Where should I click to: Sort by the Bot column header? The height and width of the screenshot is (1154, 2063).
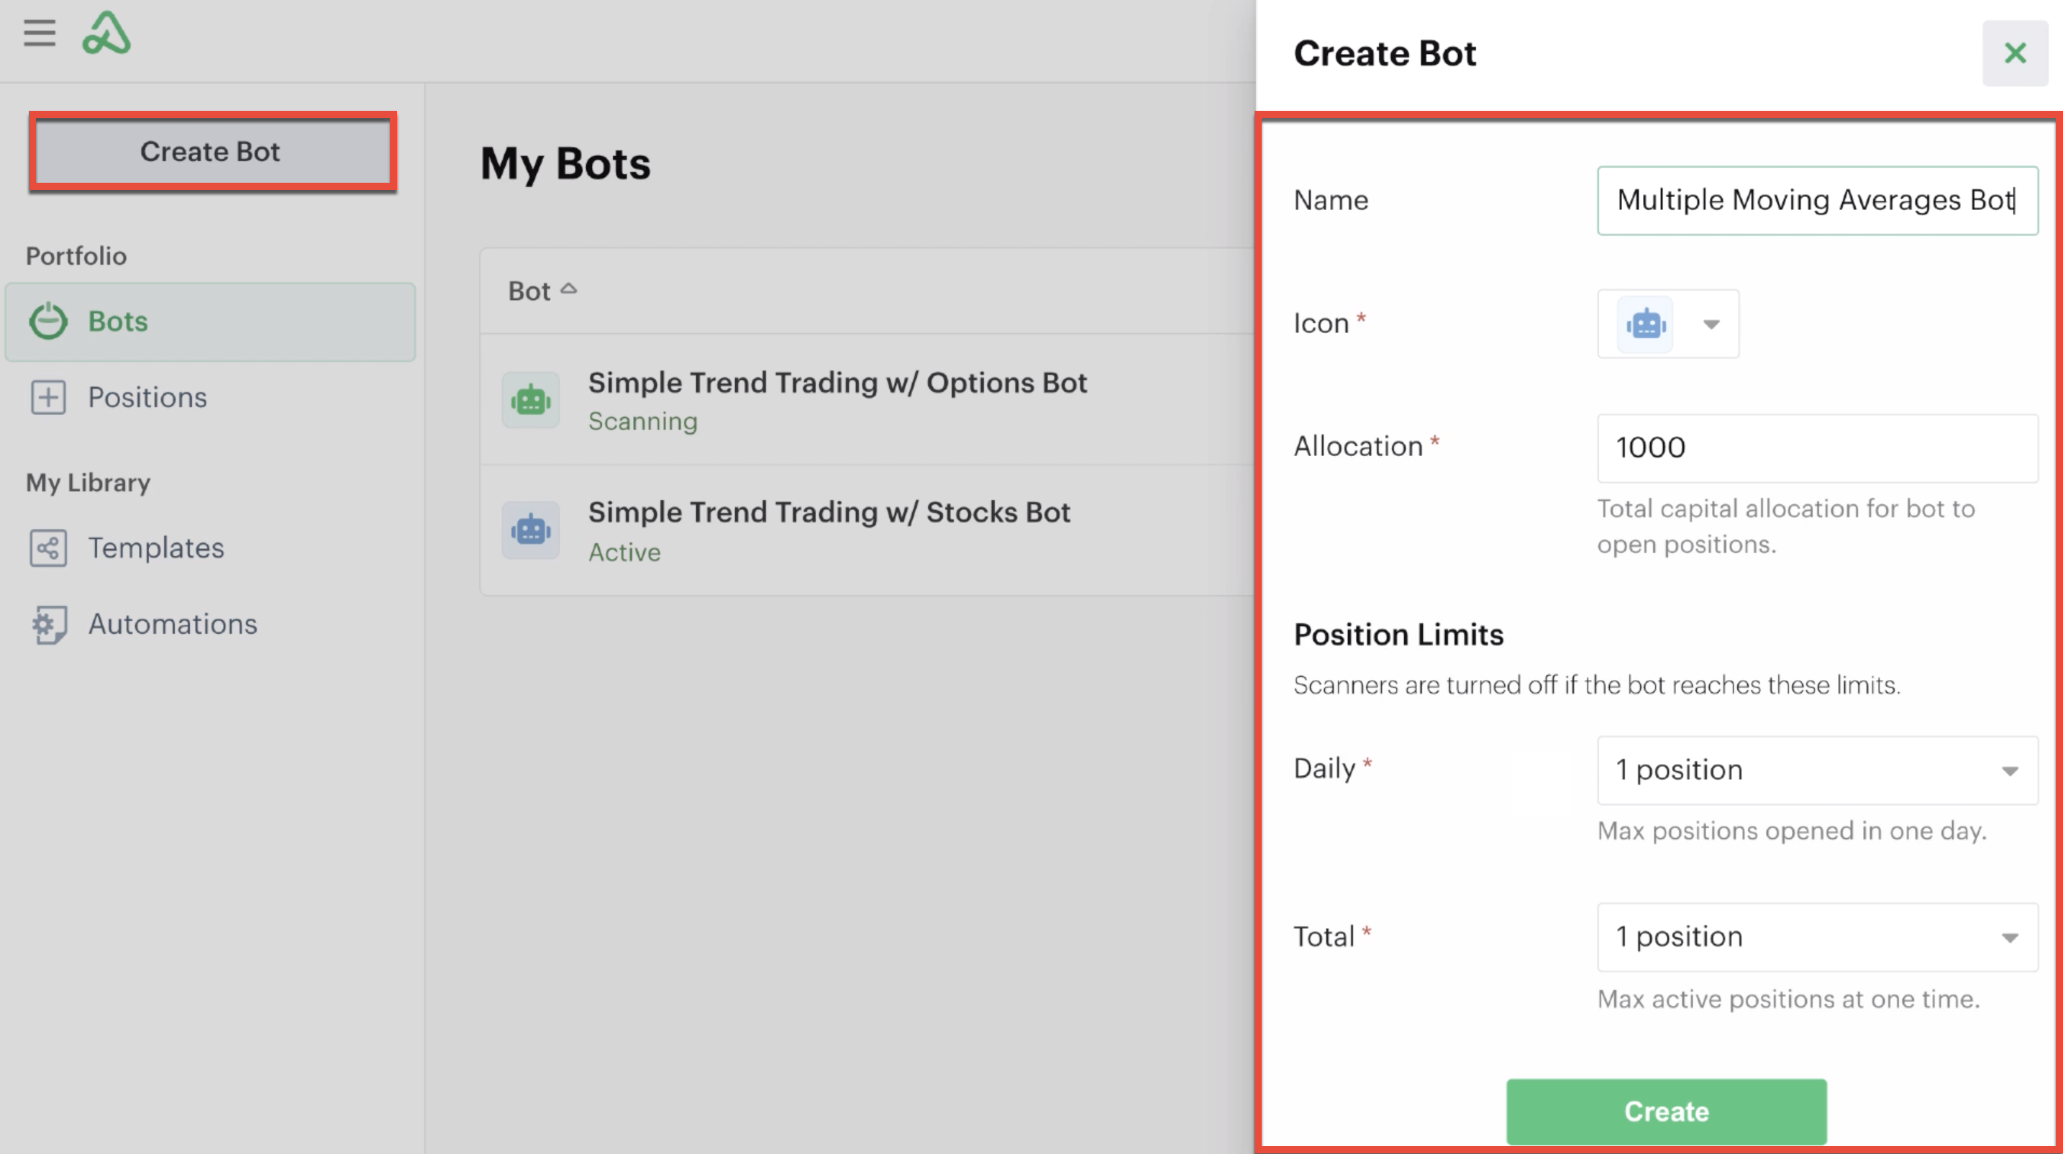click(542, 291)
